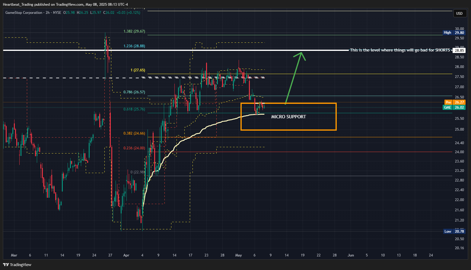Click the close value C26.02
Image resolution: width=471 pixels, height=270 pixels.
pos(109,13)
